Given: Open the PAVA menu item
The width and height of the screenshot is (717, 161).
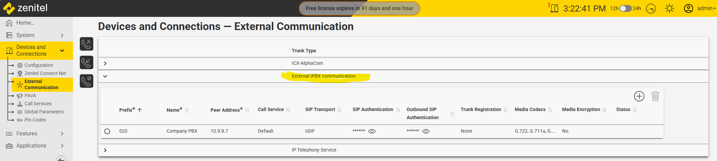Looking at the screenshot, I should click(x=30, y=96).
